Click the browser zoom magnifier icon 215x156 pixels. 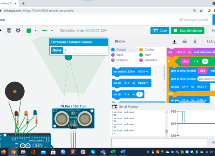[x=194, y=11]
